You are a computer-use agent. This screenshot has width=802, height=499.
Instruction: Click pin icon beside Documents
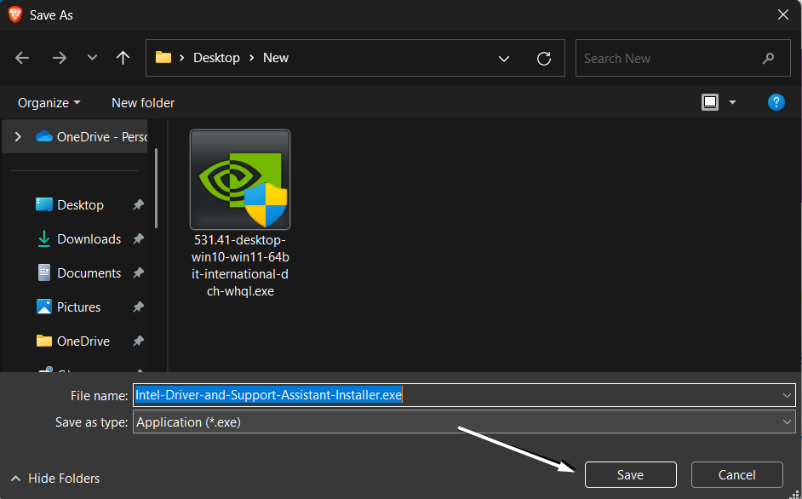(138, 273)
